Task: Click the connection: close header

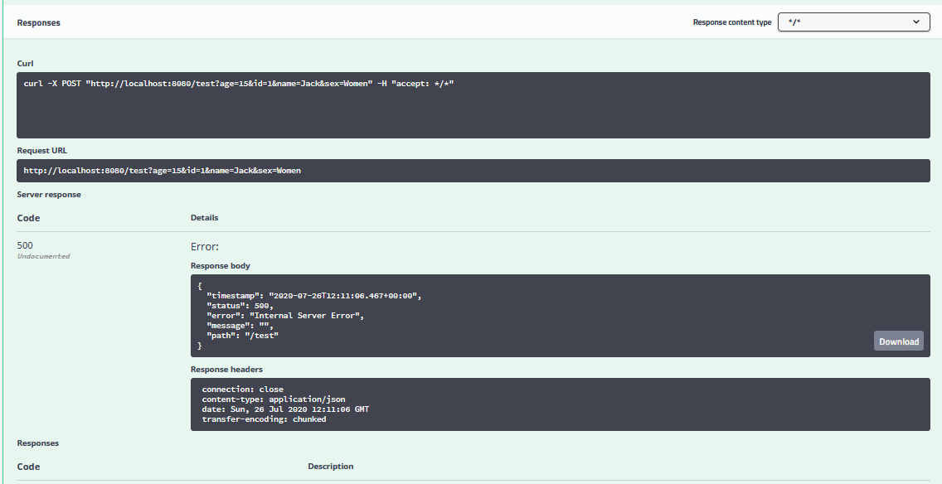Action: [x=243, y=390]
